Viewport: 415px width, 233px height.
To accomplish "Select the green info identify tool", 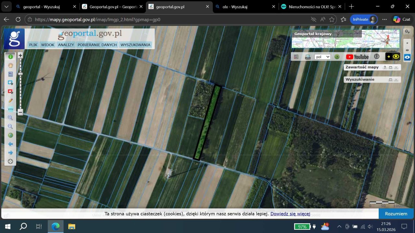I will [x=10, y=57].
